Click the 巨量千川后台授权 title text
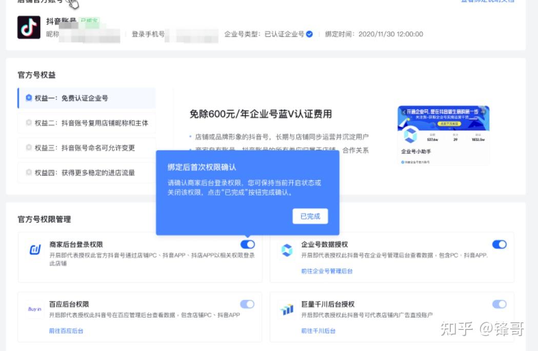The width and height of the screenshot is (538, 351). click(328, 304)
